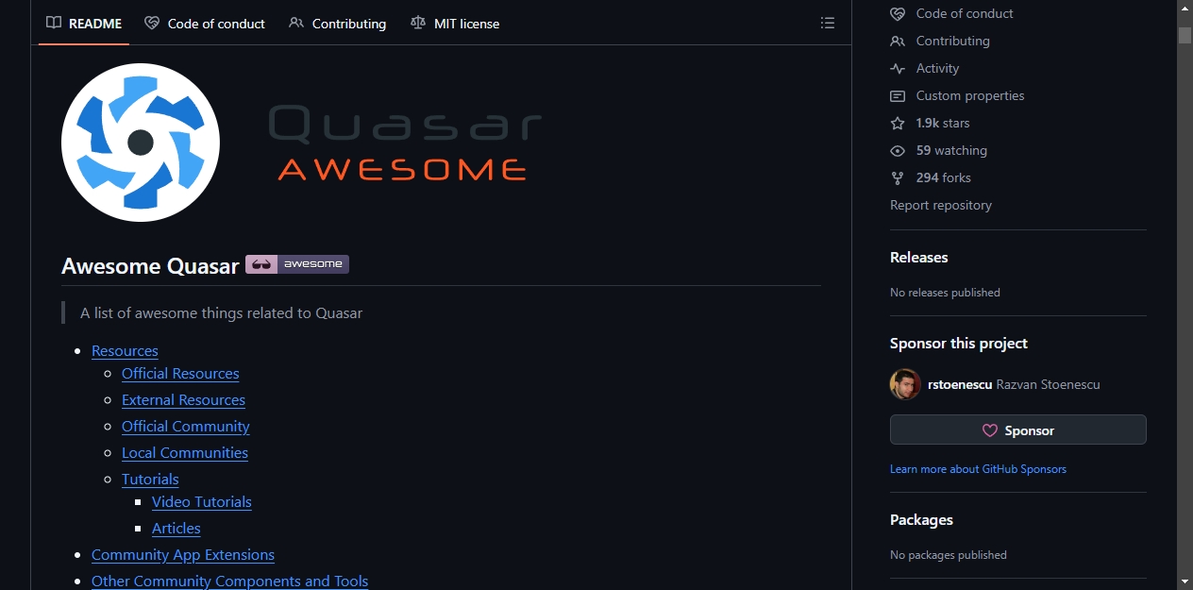The image size is (1193, 590).
Task: Click the pulse icon beside Activity
Action: coord(898,68)
